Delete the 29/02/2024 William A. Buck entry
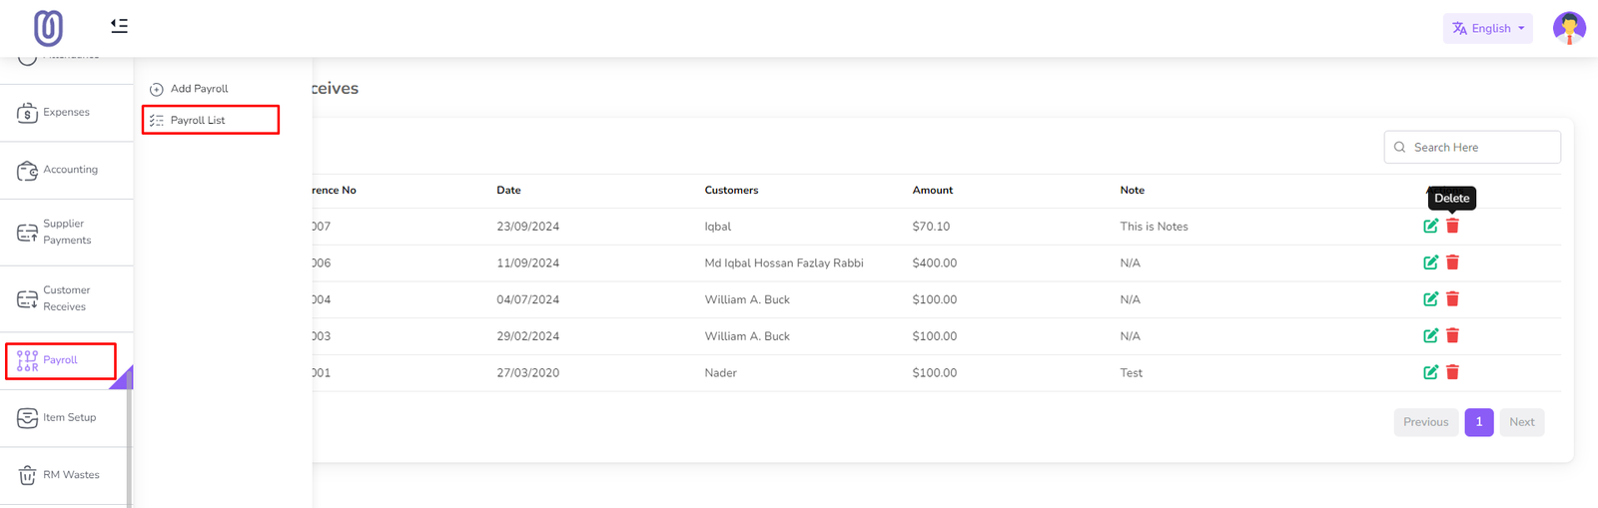 pyautogui.click(x=1452, y=335)
